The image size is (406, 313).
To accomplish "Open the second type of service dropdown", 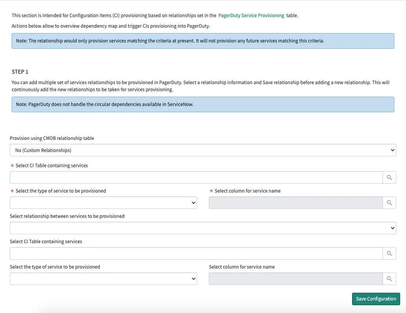I will point(103,279).
